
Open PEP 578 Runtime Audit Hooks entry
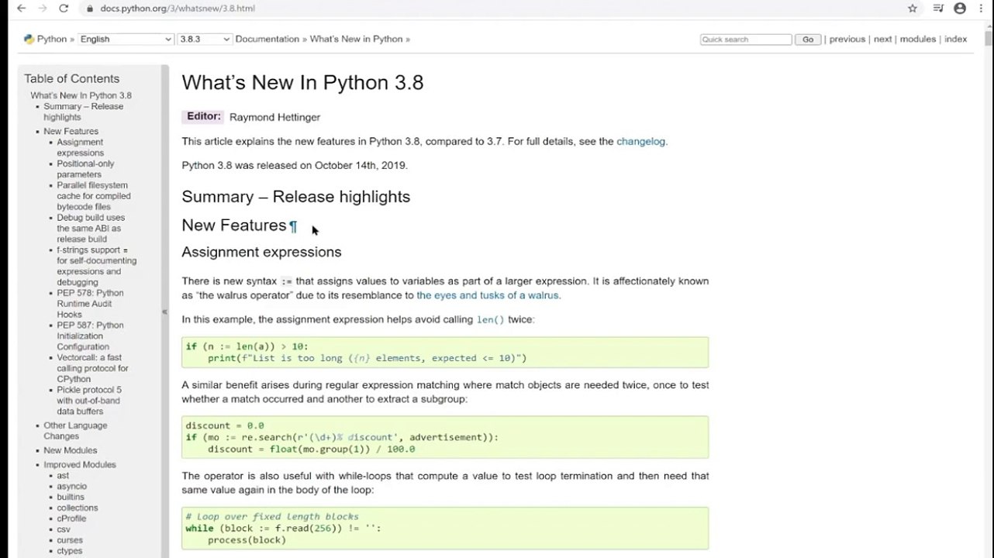tap(90, 304)
